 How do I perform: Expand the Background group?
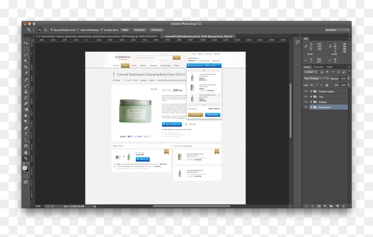click(x=311, y=107)
